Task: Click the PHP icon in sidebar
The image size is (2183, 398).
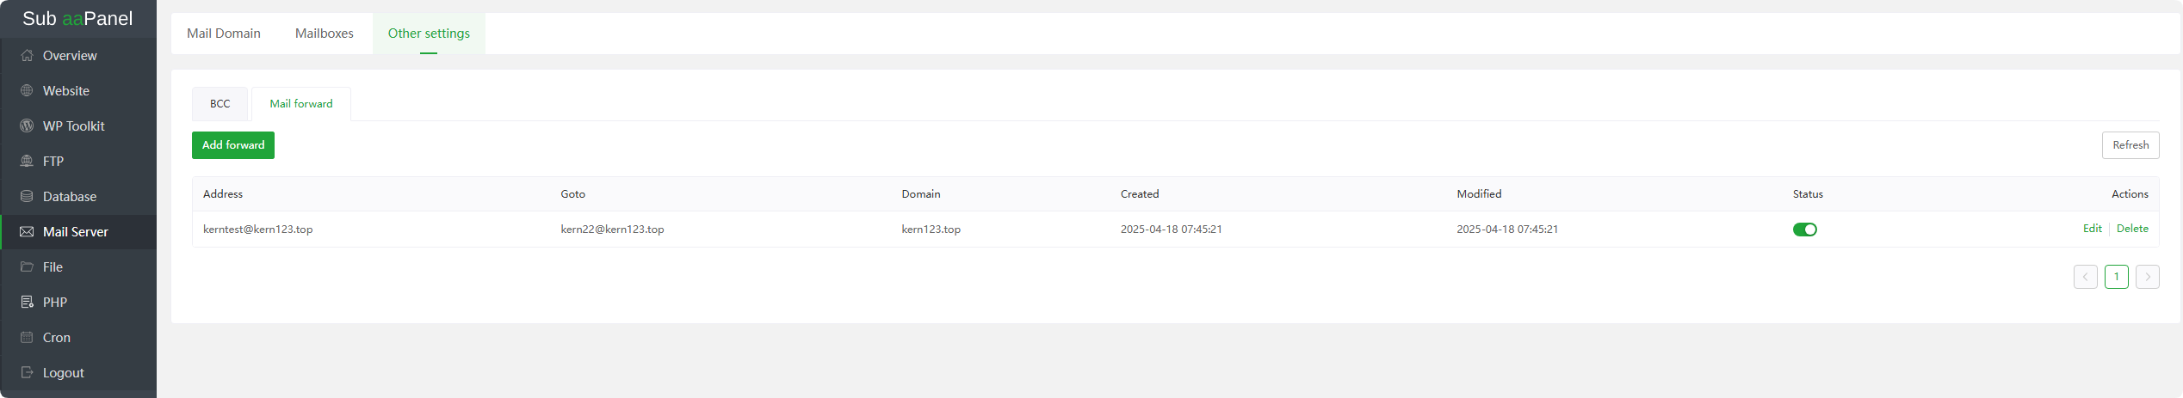Action: pyautogui.click(x=27, y=303)
